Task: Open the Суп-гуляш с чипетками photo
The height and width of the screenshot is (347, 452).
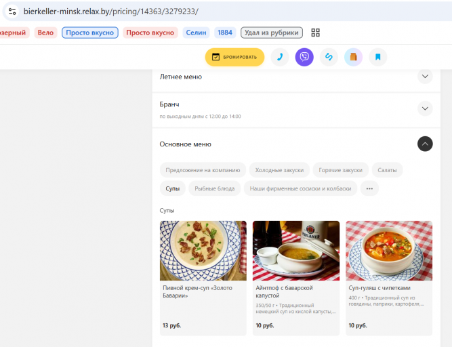Action: (x=389, y=251)
